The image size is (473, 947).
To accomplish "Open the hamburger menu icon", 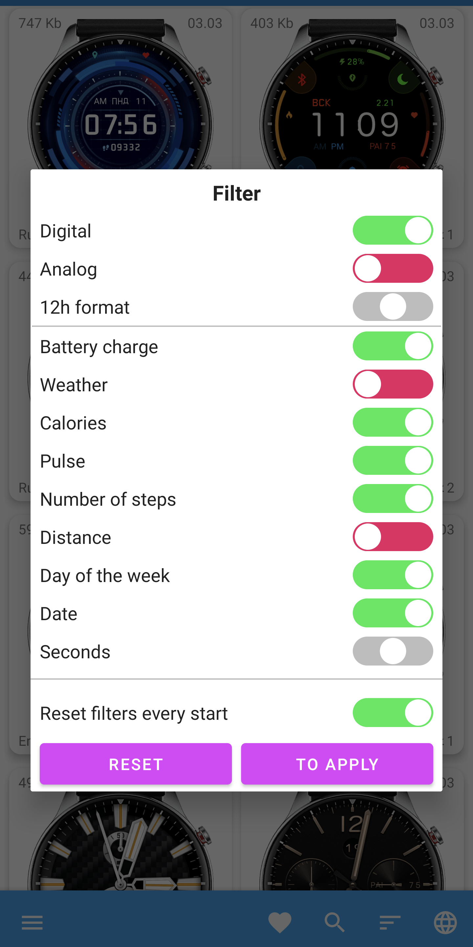I will [x=32, y=922].
